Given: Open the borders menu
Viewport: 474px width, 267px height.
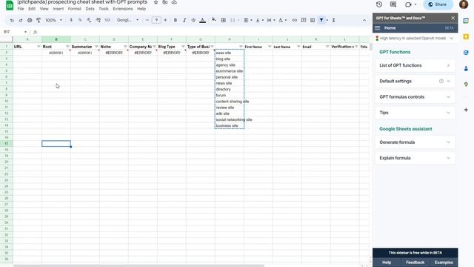Looking at the screenshot, I should [224, 20].
